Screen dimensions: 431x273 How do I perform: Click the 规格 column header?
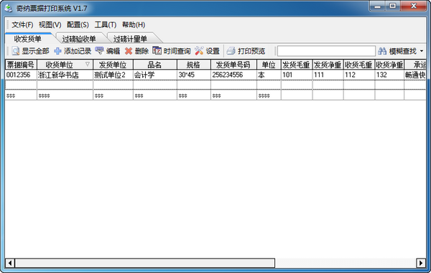pyautogui.click(x=194, y=65)
